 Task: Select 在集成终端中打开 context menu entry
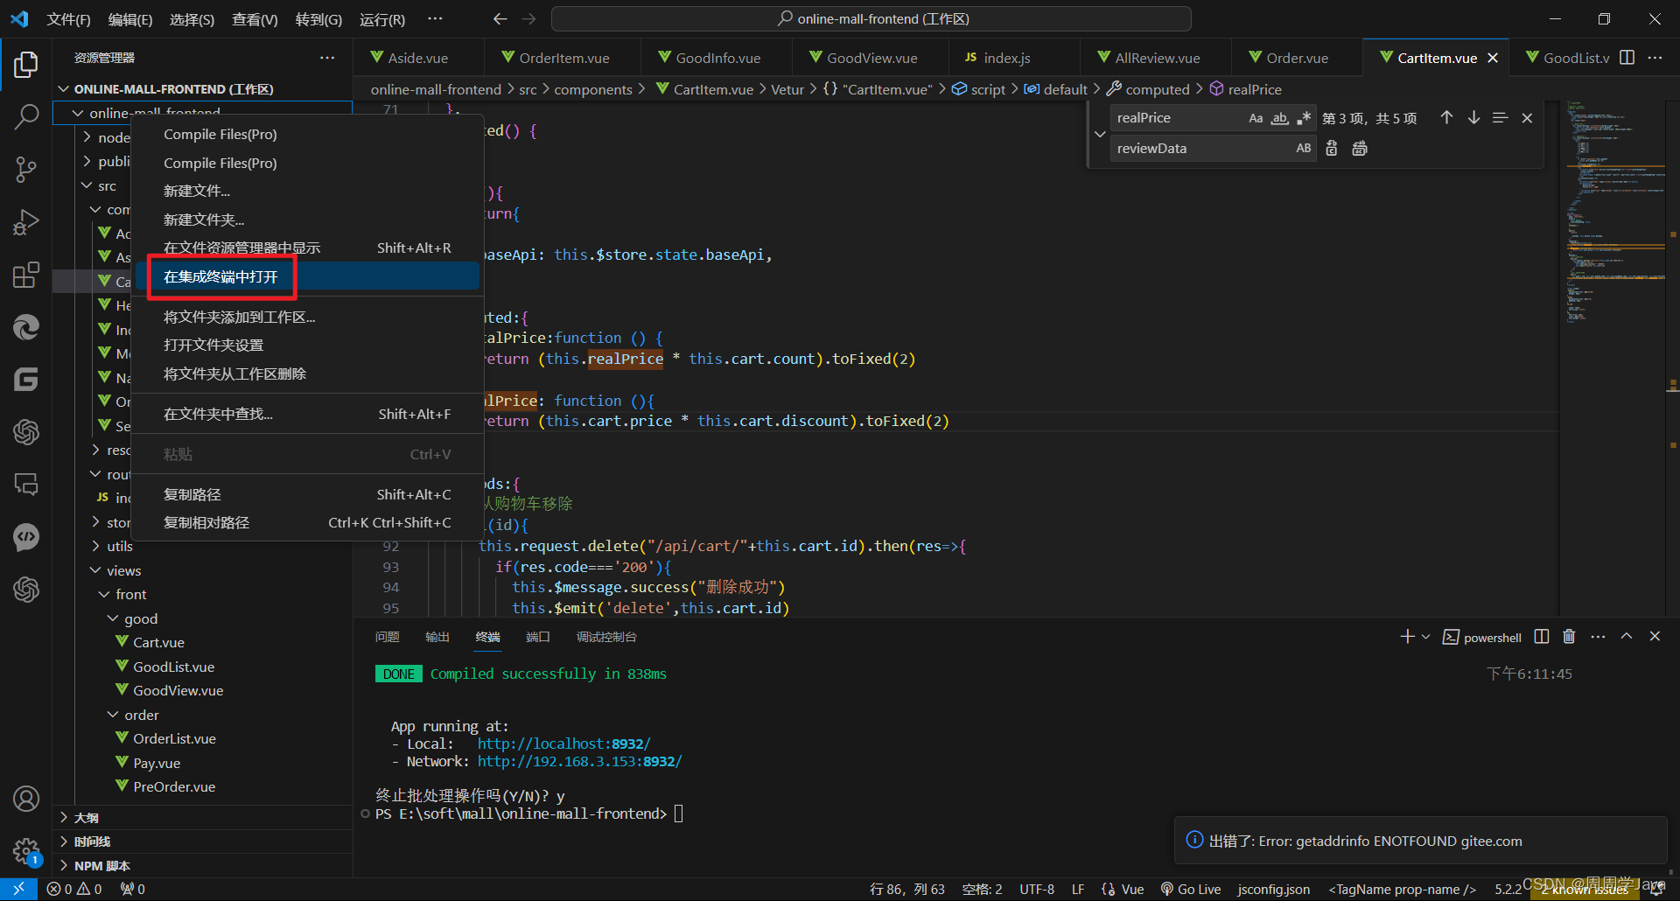[x=307, y=276]
